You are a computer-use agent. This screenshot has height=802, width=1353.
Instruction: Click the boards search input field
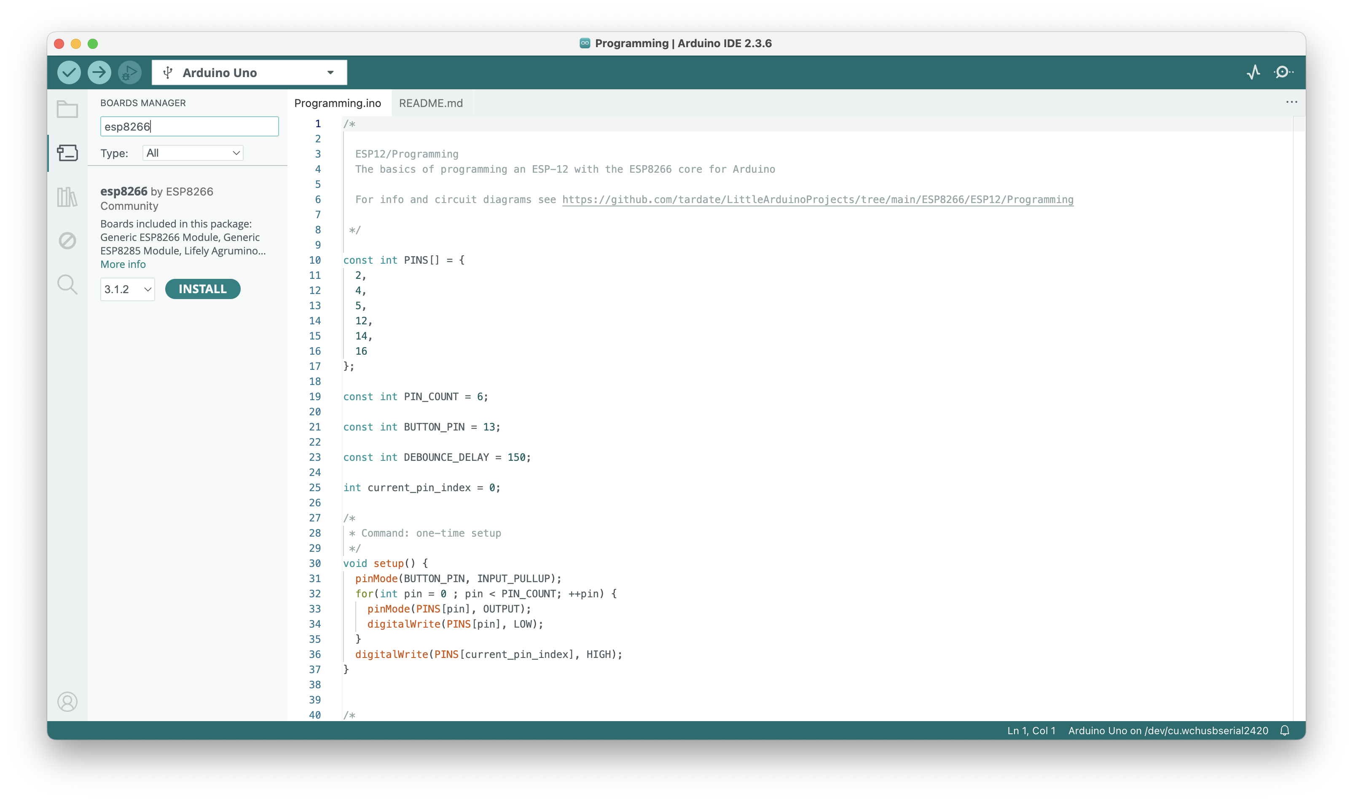tap(189, 126)
